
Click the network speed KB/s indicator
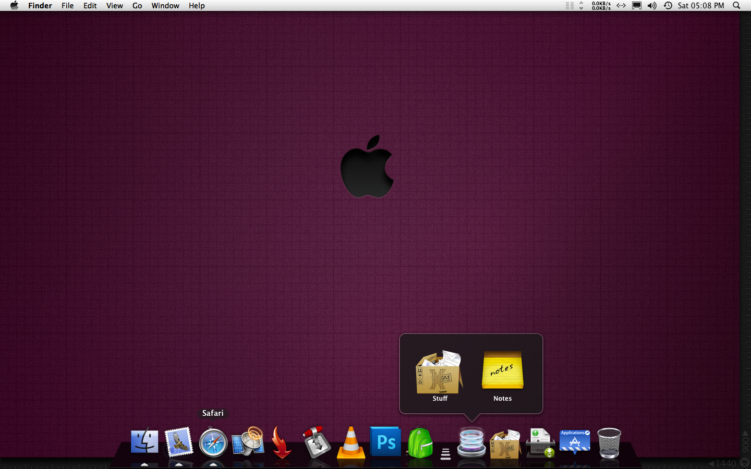[x=601, y=6]
